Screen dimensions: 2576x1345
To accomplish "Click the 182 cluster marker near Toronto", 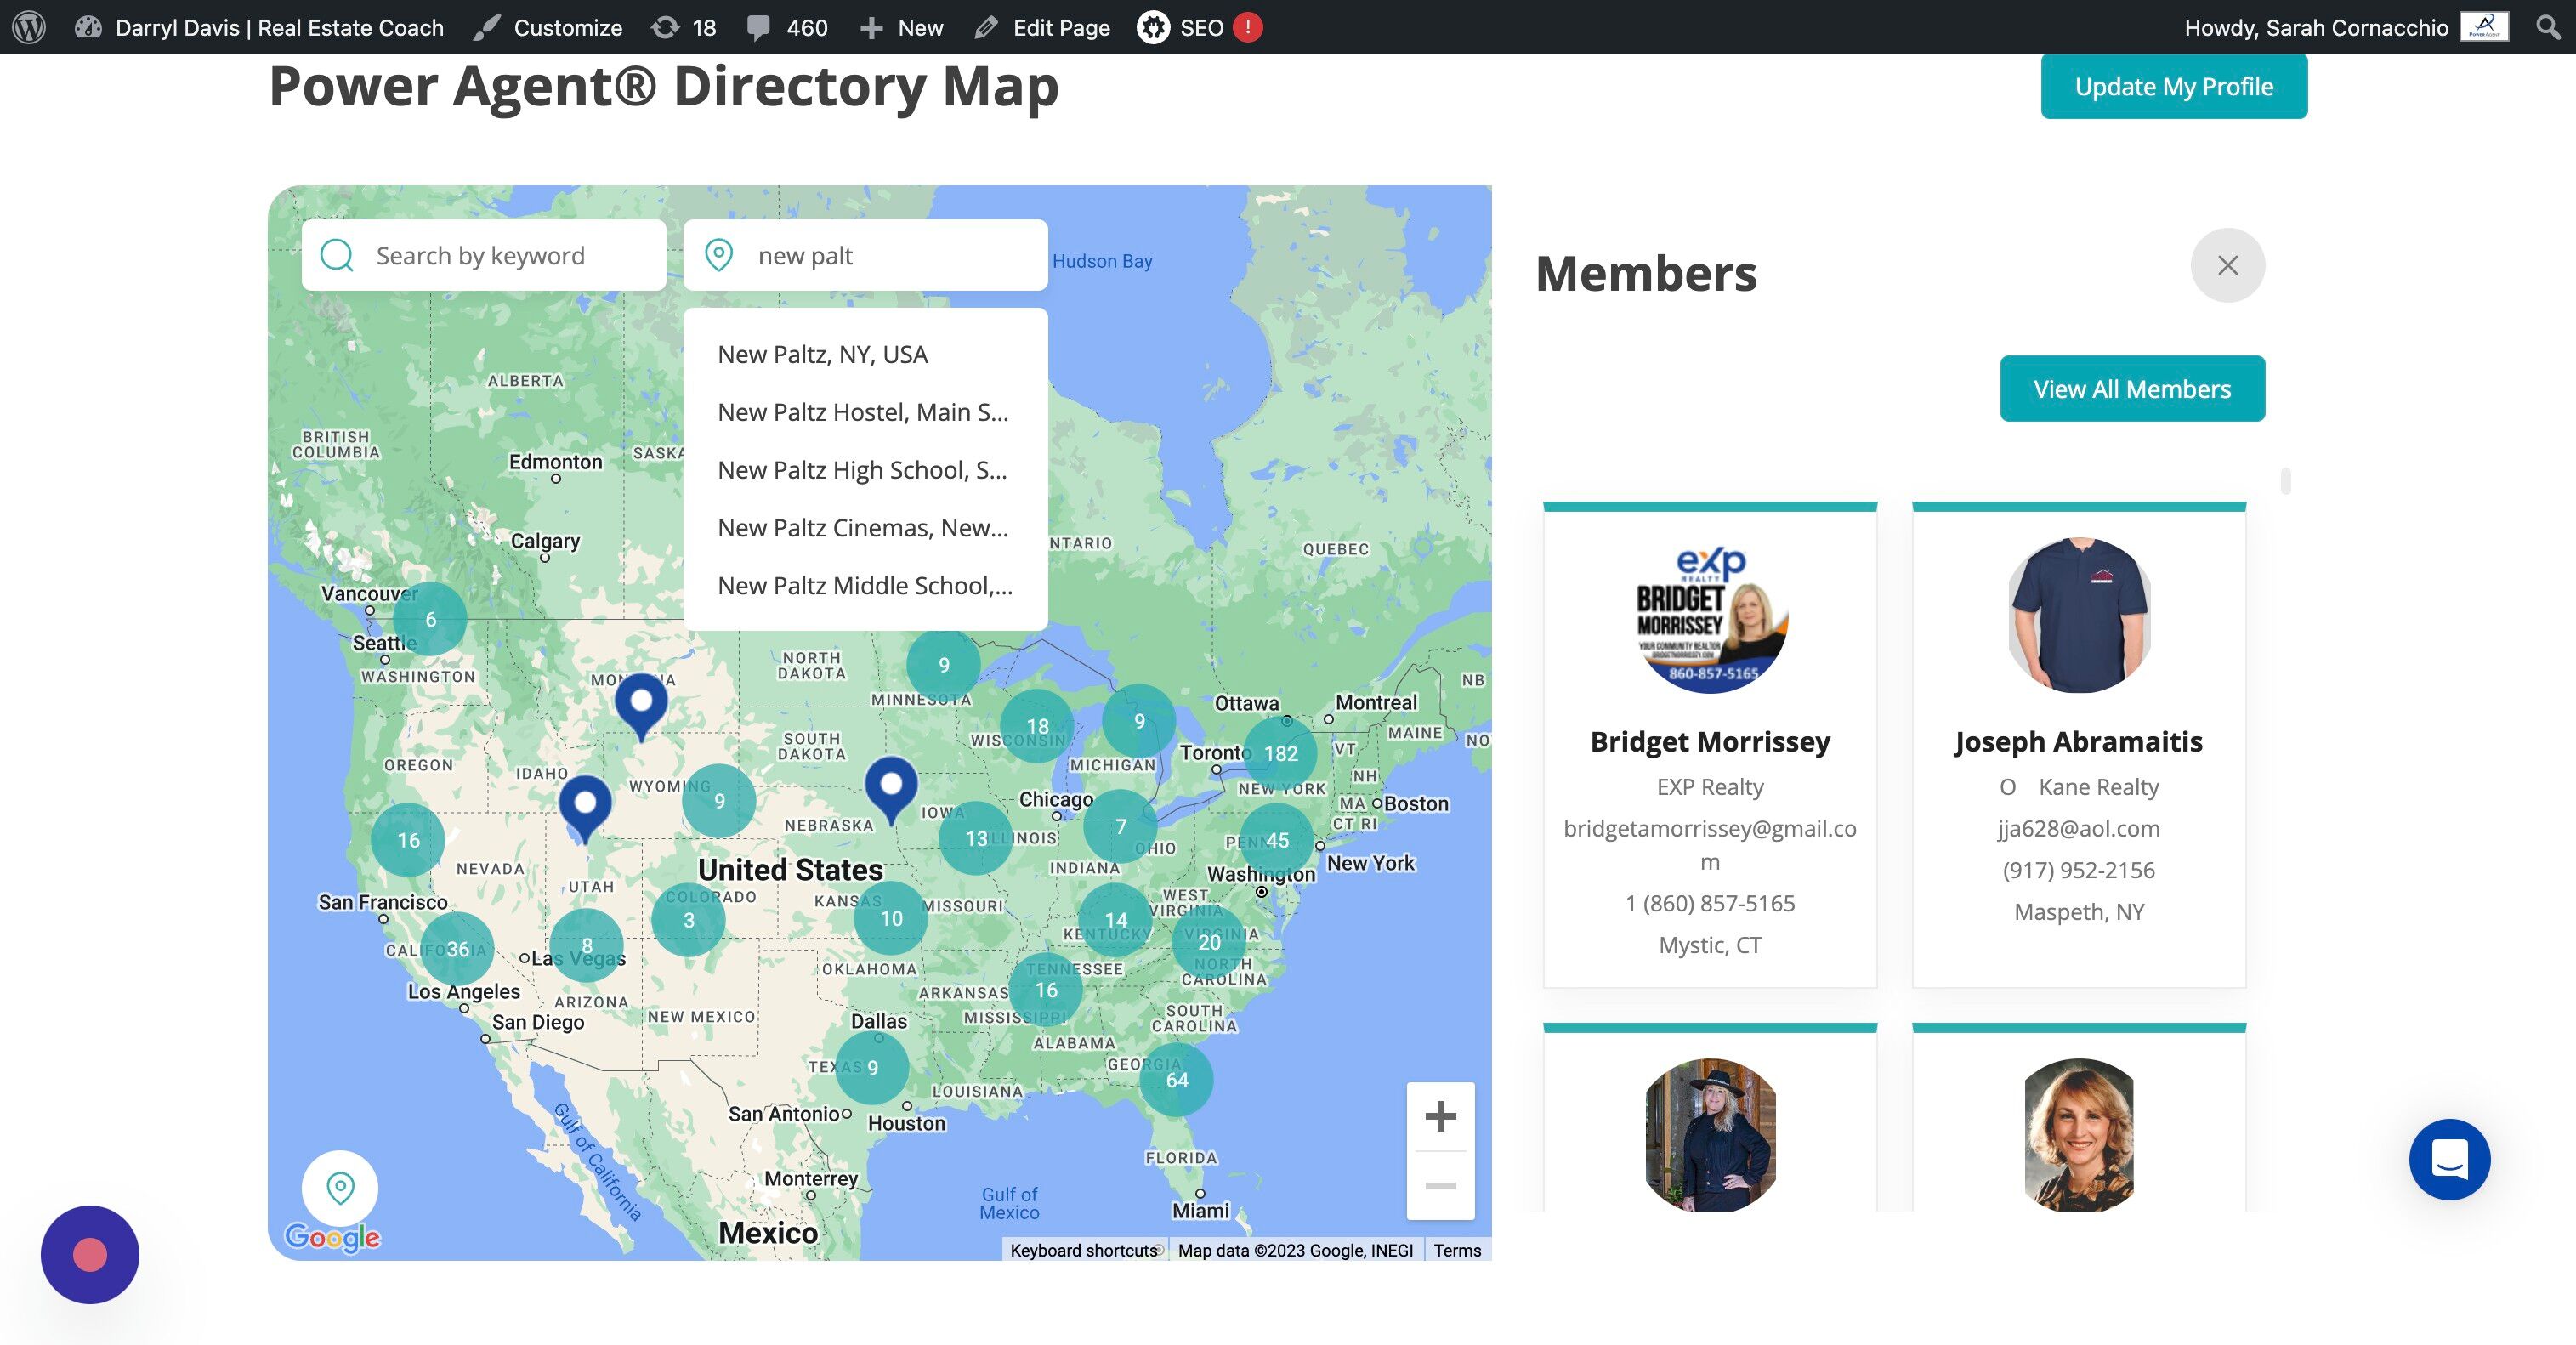I will (1280, 753).
